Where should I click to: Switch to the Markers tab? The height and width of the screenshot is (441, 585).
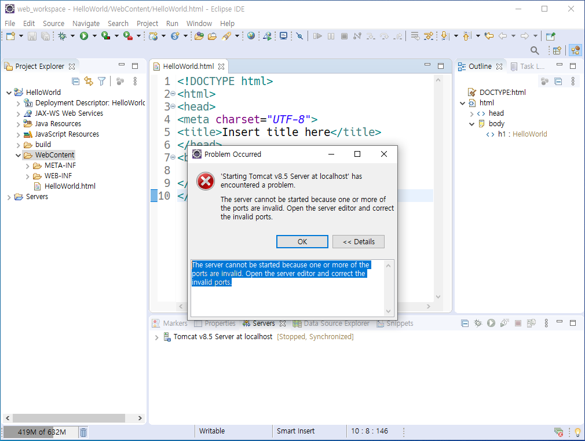click(170, 323)
